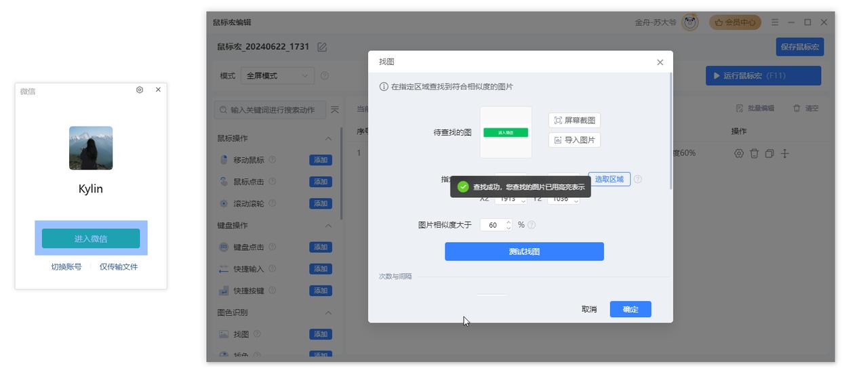Click help icon beside 图片相似度 percent
The height and width of the screenshot is (368, 842).
pos(532,225)
